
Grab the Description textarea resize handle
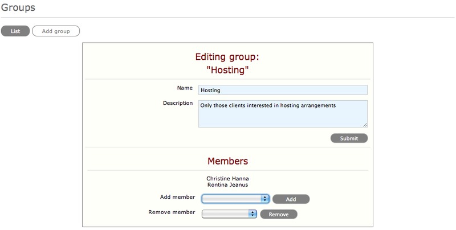coord(365,125)
